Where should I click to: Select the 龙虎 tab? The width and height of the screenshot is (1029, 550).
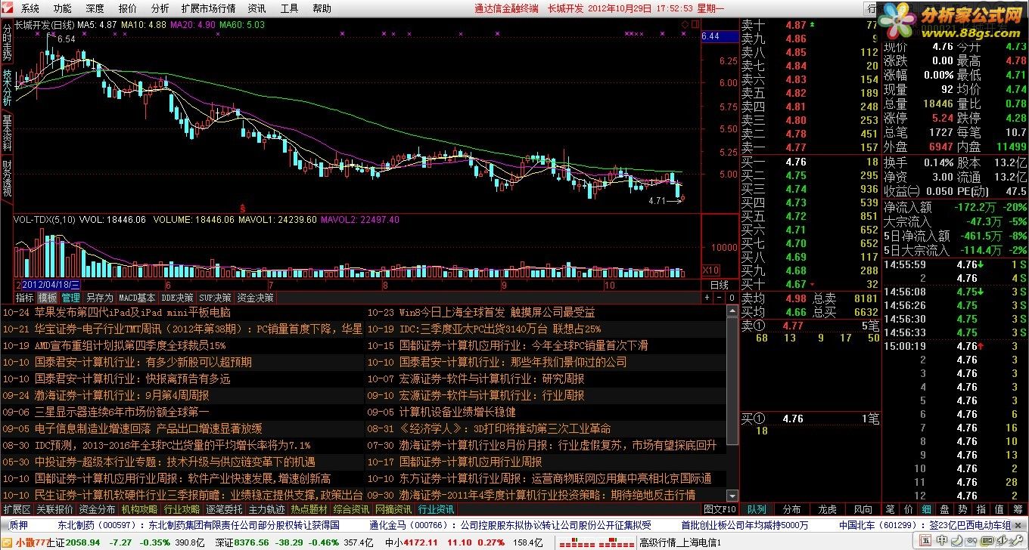(828, 510)
